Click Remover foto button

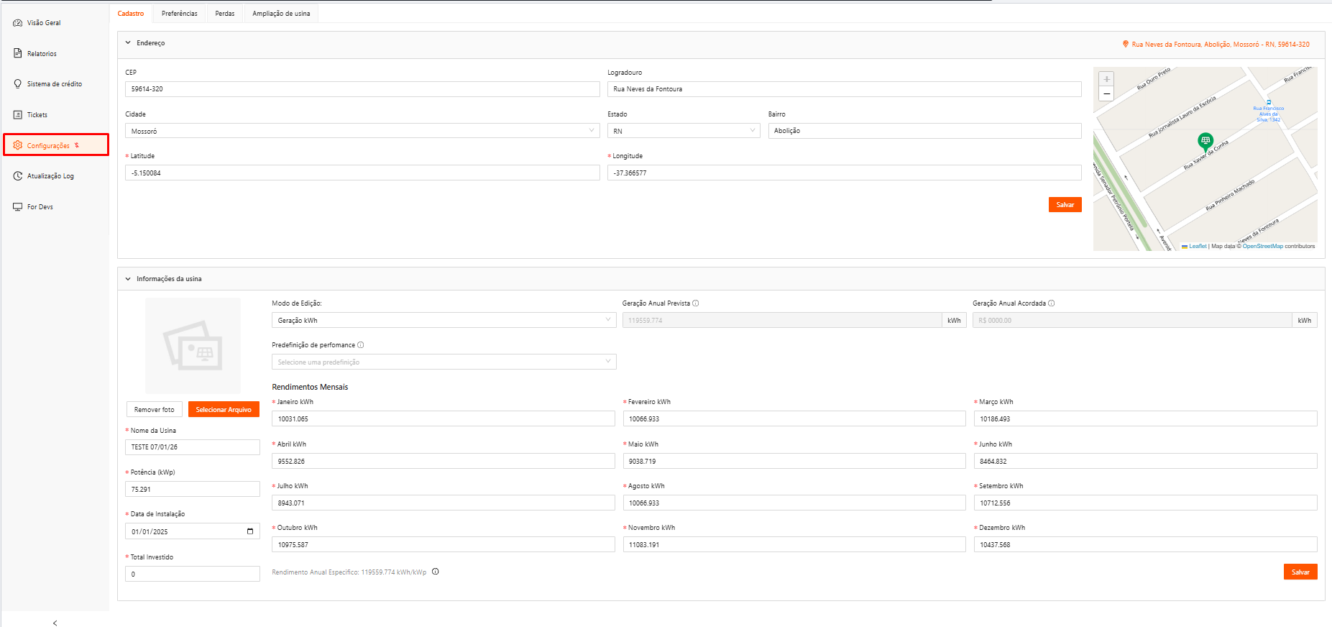[155, 409]
